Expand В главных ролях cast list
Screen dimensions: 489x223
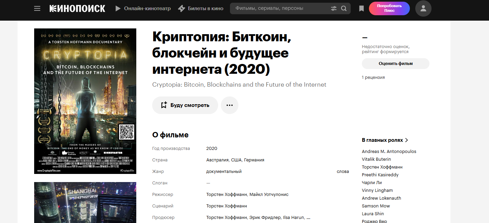coord(385,140)
